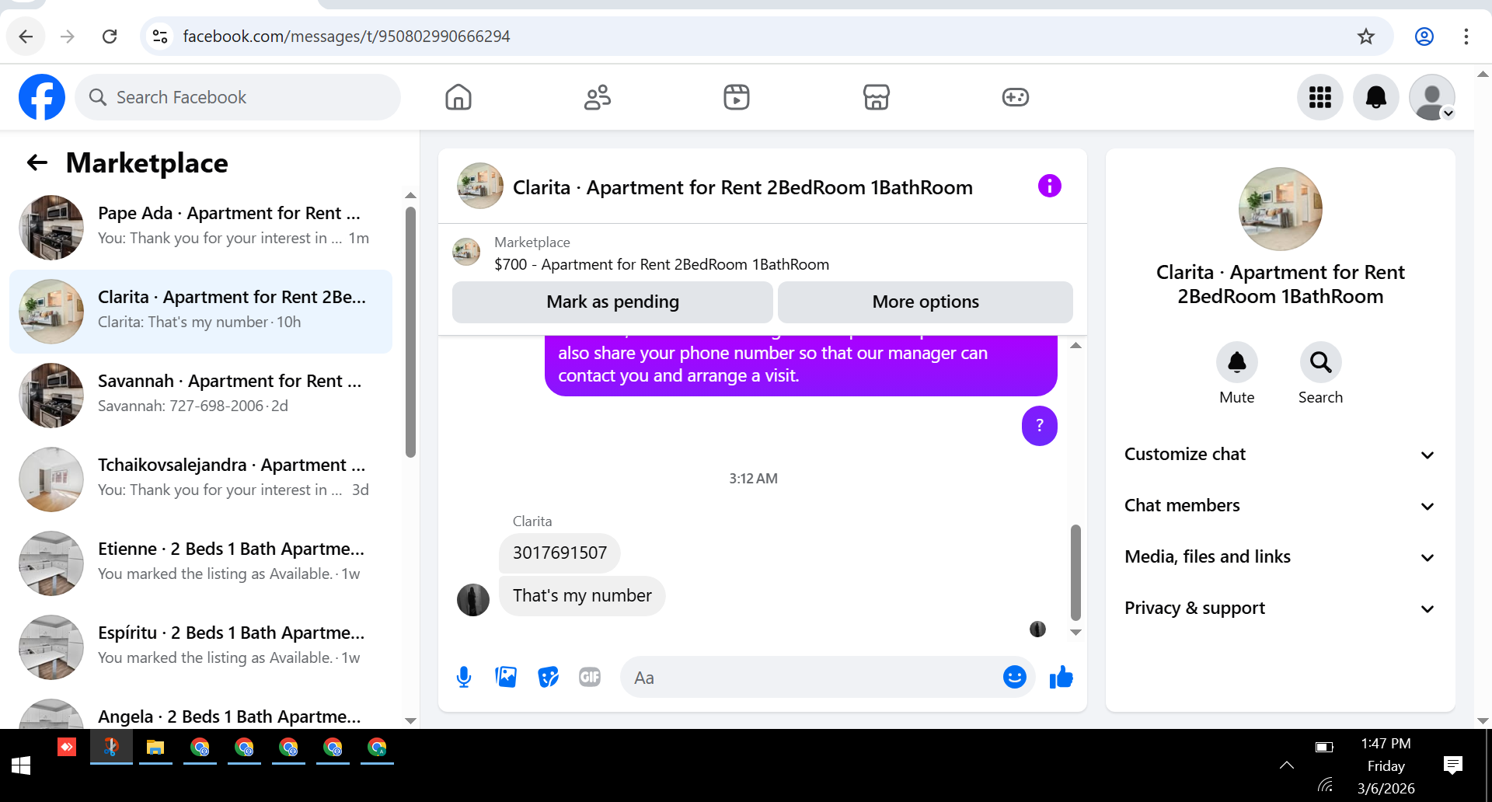
Task: Open the Marketplace storefront icon
Action: (x=876, y=97)
